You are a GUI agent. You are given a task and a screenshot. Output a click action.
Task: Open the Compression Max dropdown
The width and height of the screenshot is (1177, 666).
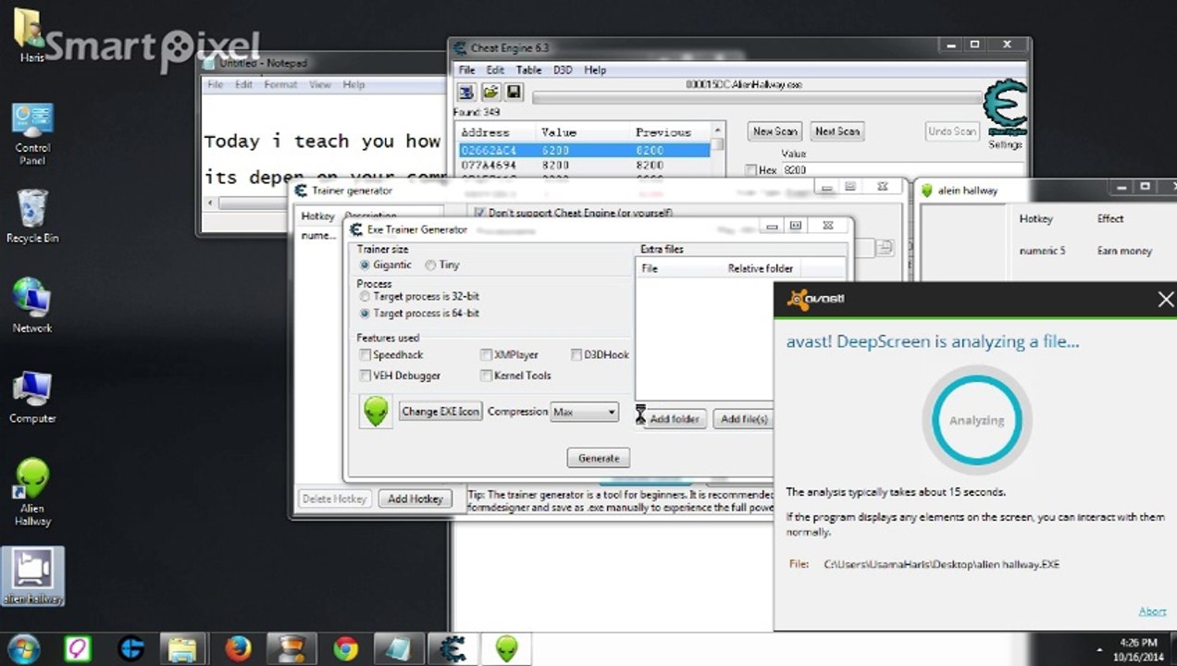[x=585, y=412]
